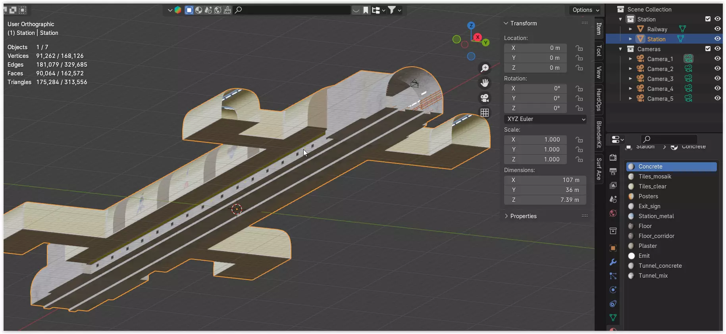Hide the Cameras collection with eye icon
This screenshot has width=726, height=334.
(718, 49)
